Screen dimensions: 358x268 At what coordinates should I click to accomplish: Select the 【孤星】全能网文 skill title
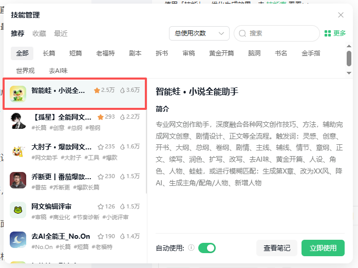[x=62, y=117]
